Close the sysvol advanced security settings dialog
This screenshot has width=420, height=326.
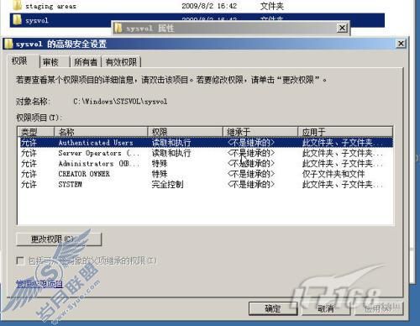point(401,44)
